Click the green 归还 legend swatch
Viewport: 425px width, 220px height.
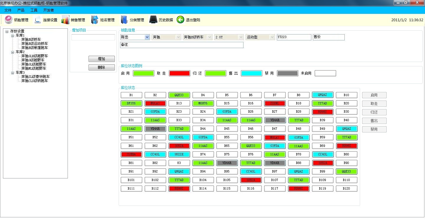click(215, 73)
